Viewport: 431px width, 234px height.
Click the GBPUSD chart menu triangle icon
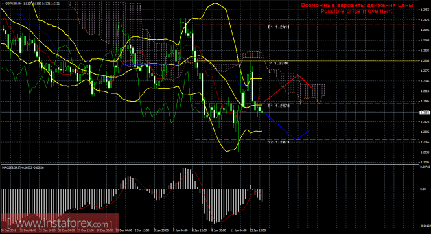tap(3, 4)
